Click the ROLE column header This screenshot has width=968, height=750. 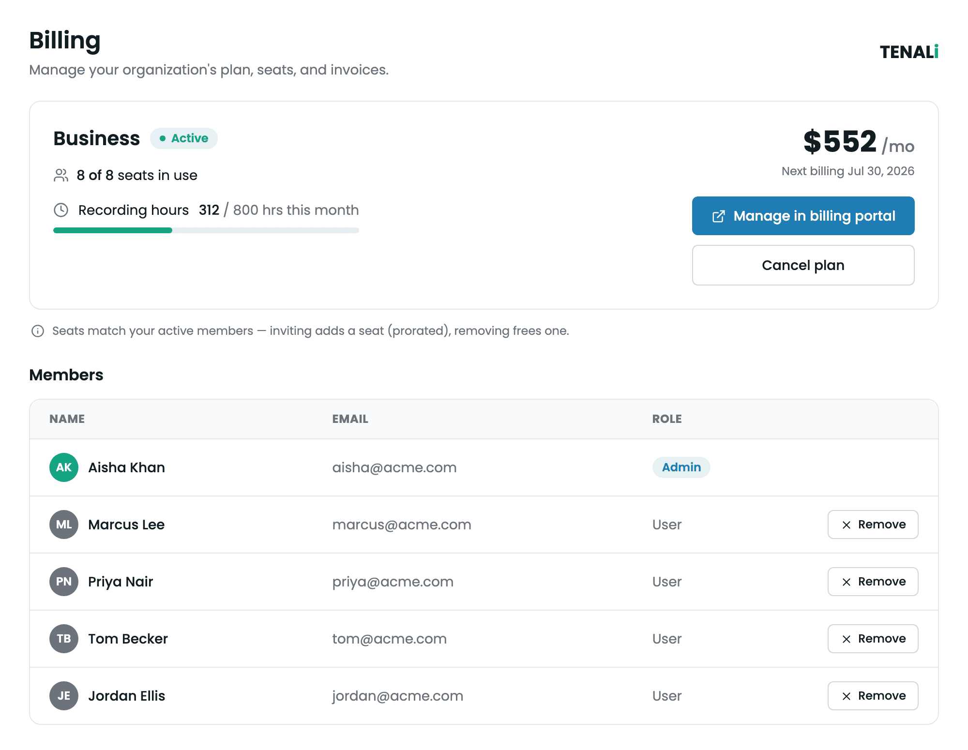[667, 419]
